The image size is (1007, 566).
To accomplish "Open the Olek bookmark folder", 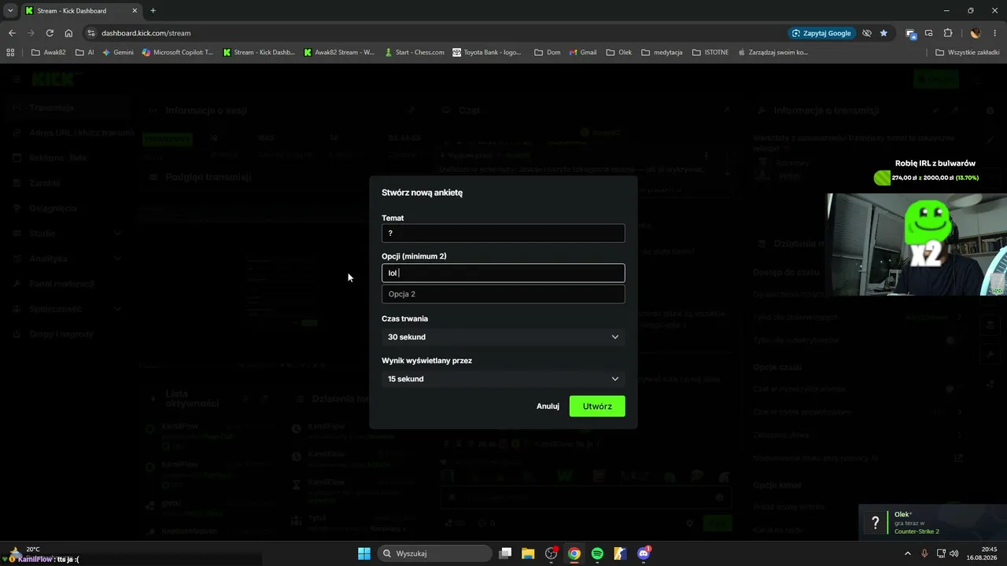I will tap(619, 53).
